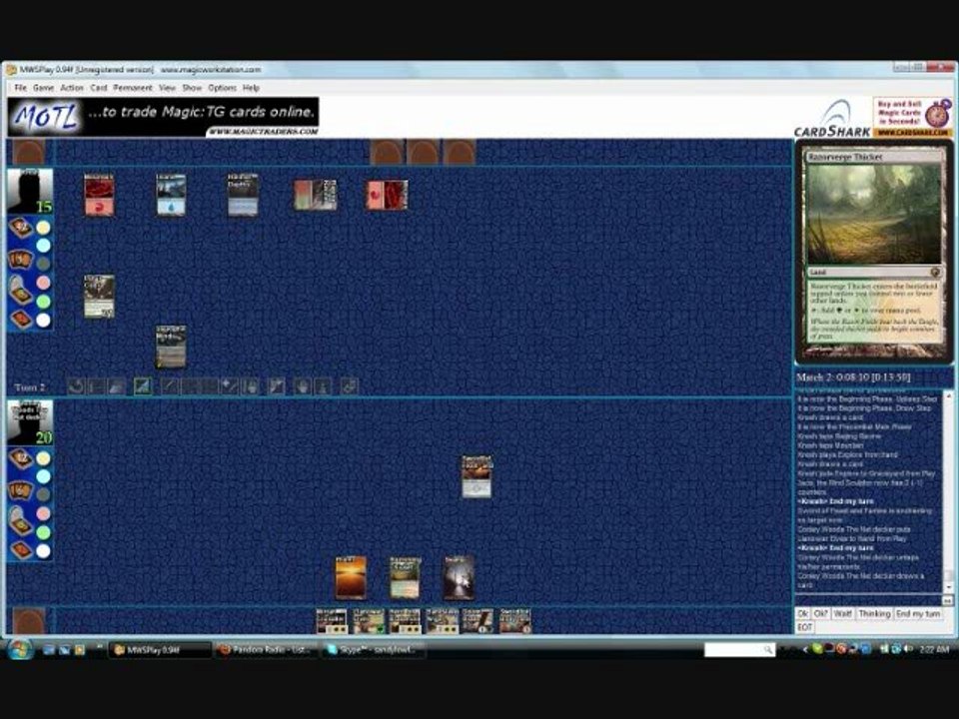This screenshot has width=959, height=719.
Task: Open the Permanent menu
Action: [133, 88]
